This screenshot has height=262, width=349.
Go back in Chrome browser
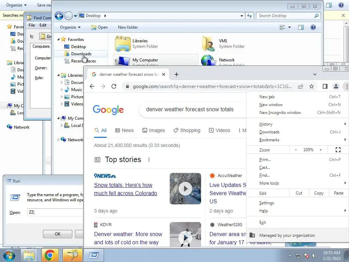point(92,86)
